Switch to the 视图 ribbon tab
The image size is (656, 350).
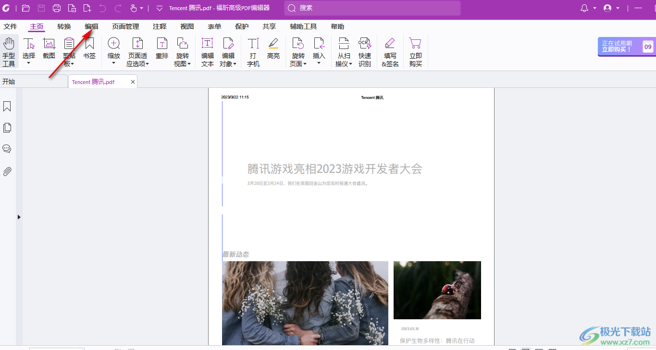[x=187, y=27]
